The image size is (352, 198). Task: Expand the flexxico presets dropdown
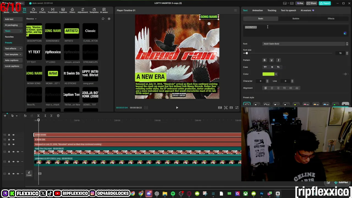click(x=31, y=19)
